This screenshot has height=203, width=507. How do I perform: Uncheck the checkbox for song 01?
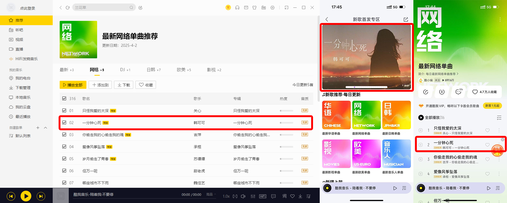(x=64, y=110)
